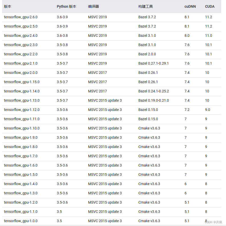
Task: Select the tensorflow_gpu-1.2.0 cell
Action: 21,202
